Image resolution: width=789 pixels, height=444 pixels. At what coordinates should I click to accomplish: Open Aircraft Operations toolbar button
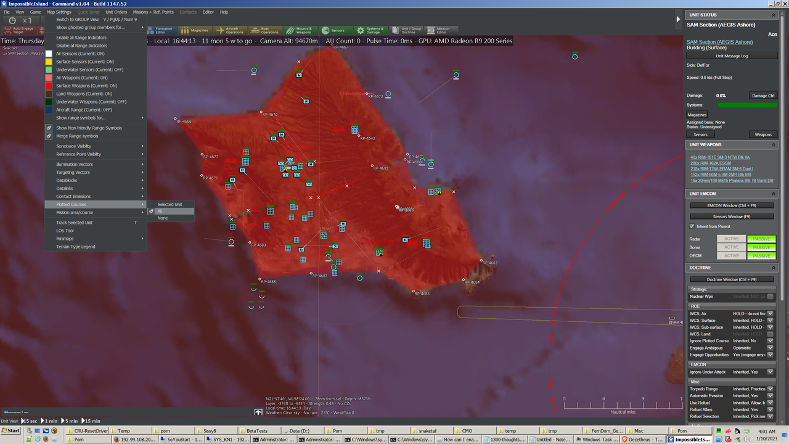pos(230,30)
